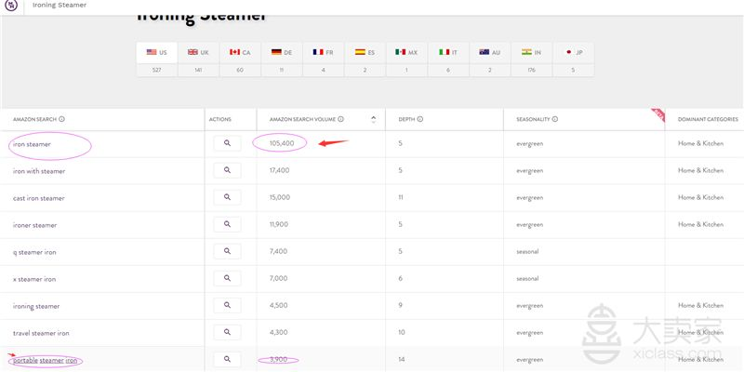Open search for 'travel steamer iron' row
744x372 pixels.
tap(227, 333)
